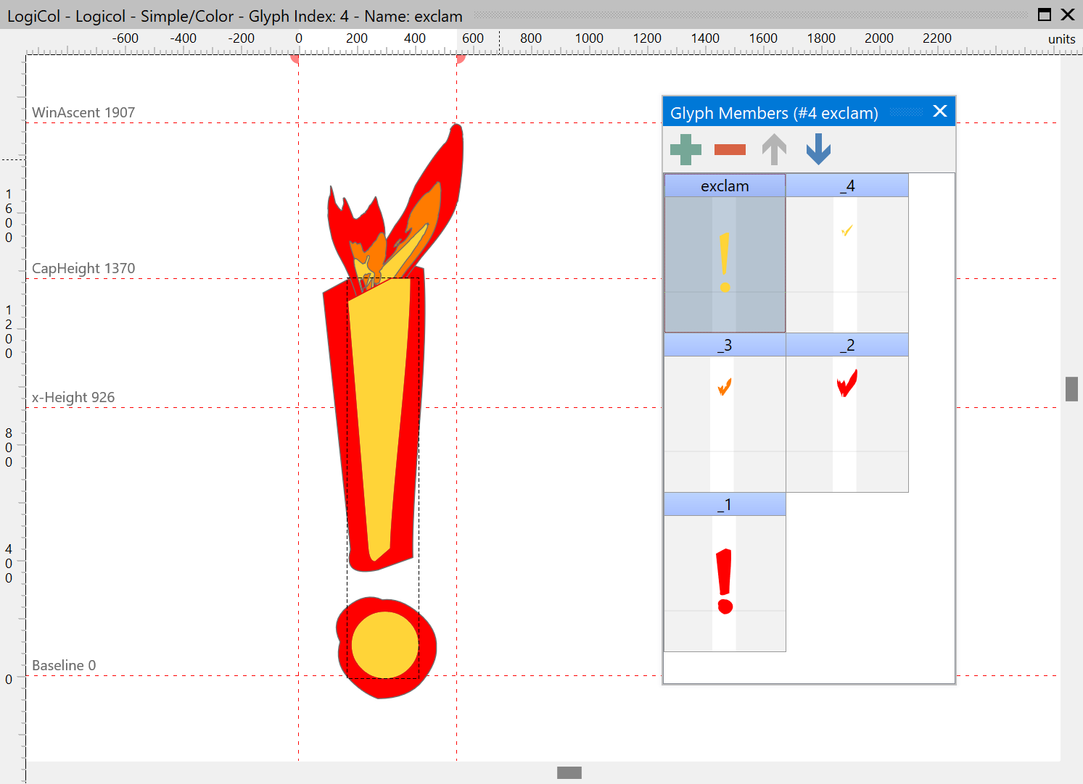Select the _3 glyph member thumbnail
Screen dimensions: 1083x784
click(x=725, y=424)
